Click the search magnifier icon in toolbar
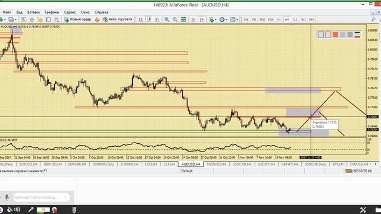Image resolution: width=381 pixels, height=214 pixels. click(x=373, y=20)
